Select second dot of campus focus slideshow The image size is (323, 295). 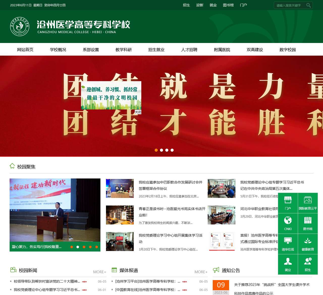click(78, 247)
